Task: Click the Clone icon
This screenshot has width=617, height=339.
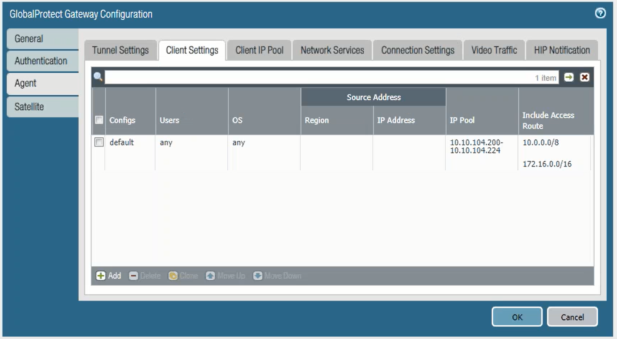Action: click(173, 276)
